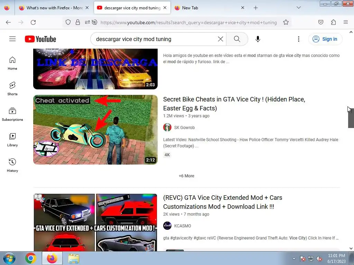This screenshot has height=265, width=354.
Task: Reload the page with the refresh icon
Action: click(x=33, y=22)
